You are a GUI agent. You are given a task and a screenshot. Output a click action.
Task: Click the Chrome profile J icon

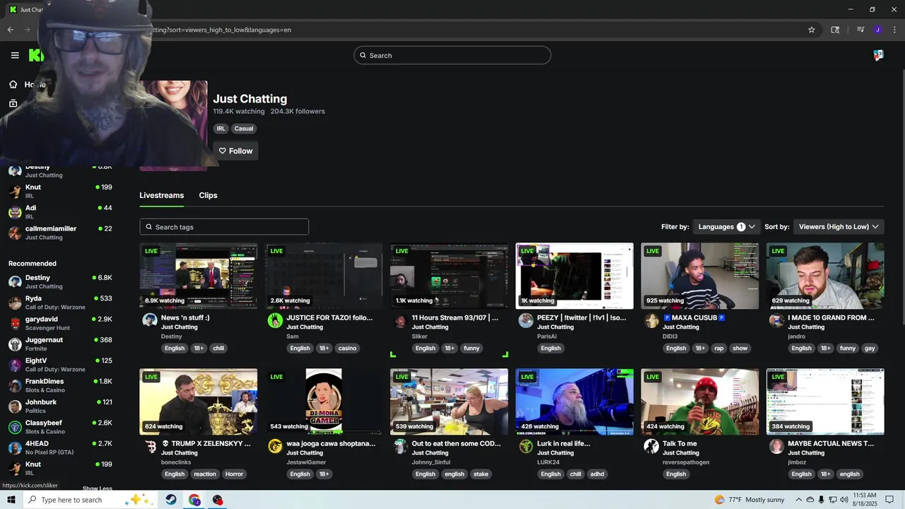[877, 30]
